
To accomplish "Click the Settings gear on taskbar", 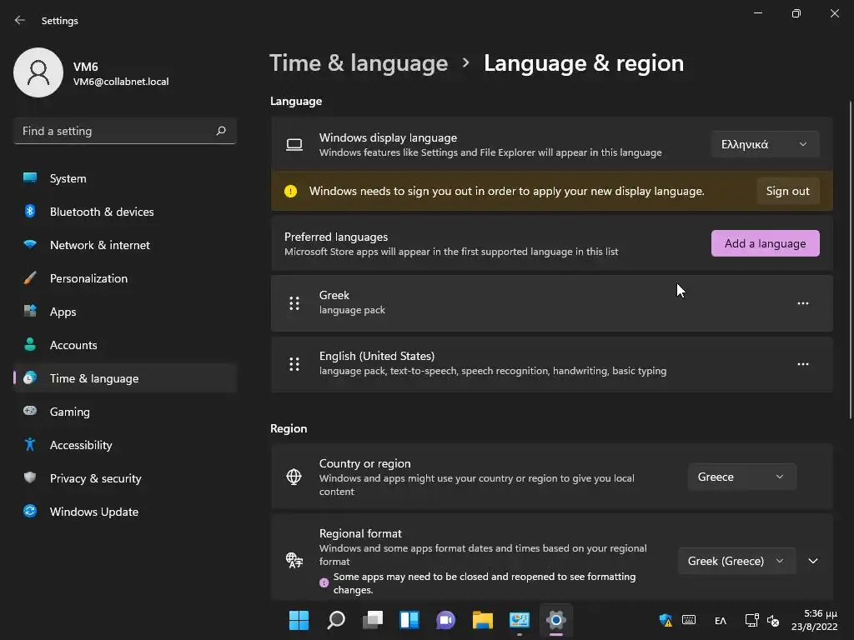I will click(556, 620).
